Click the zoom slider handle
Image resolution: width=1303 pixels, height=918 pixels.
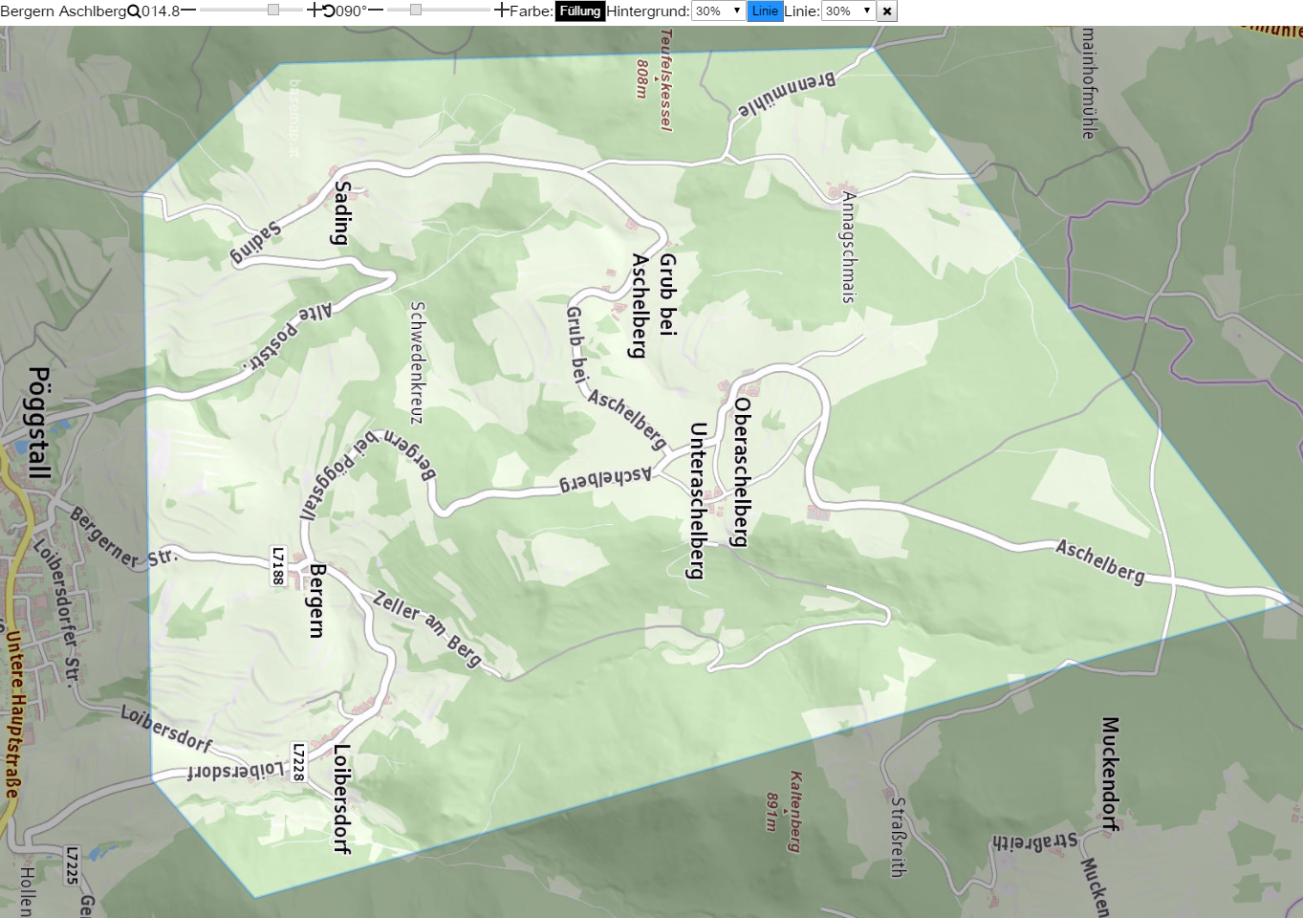273,10
